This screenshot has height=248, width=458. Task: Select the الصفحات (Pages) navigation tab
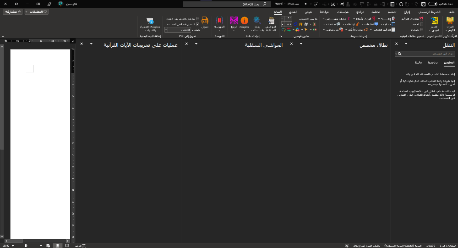pyautogui.click(x=433, y=63)
